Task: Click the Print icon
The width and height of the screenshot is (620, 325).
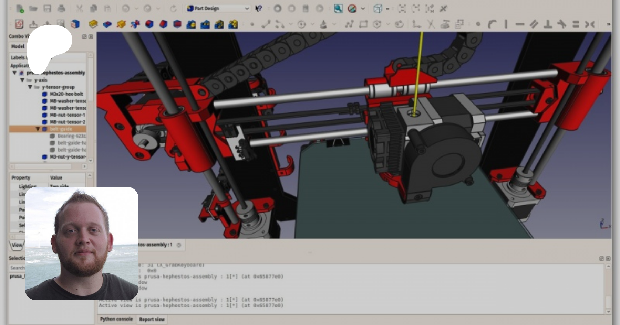Action: pyautogui.click(x=61, y=9)
